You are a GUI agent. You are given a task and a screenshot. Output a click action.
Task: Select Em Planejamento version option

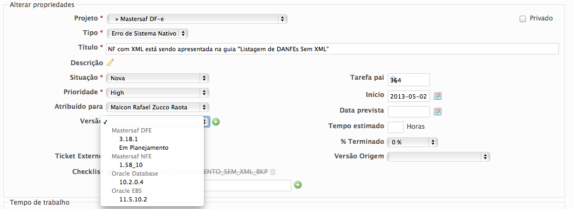coord(152,148)
